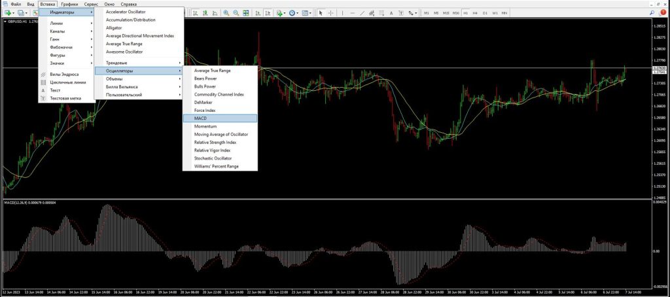The width and height of the screenshot is (670, 297).
Task: Click the red notification alert icon
Action: tap(663, 12)
